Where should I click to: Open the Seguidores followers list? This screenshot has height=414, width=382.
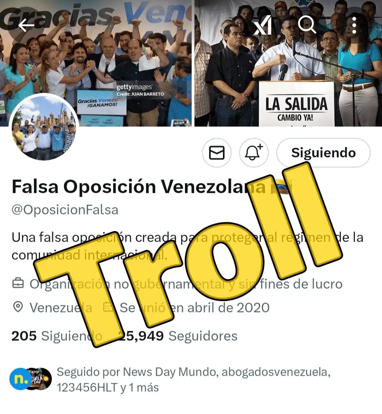click(x=178, y=336)
